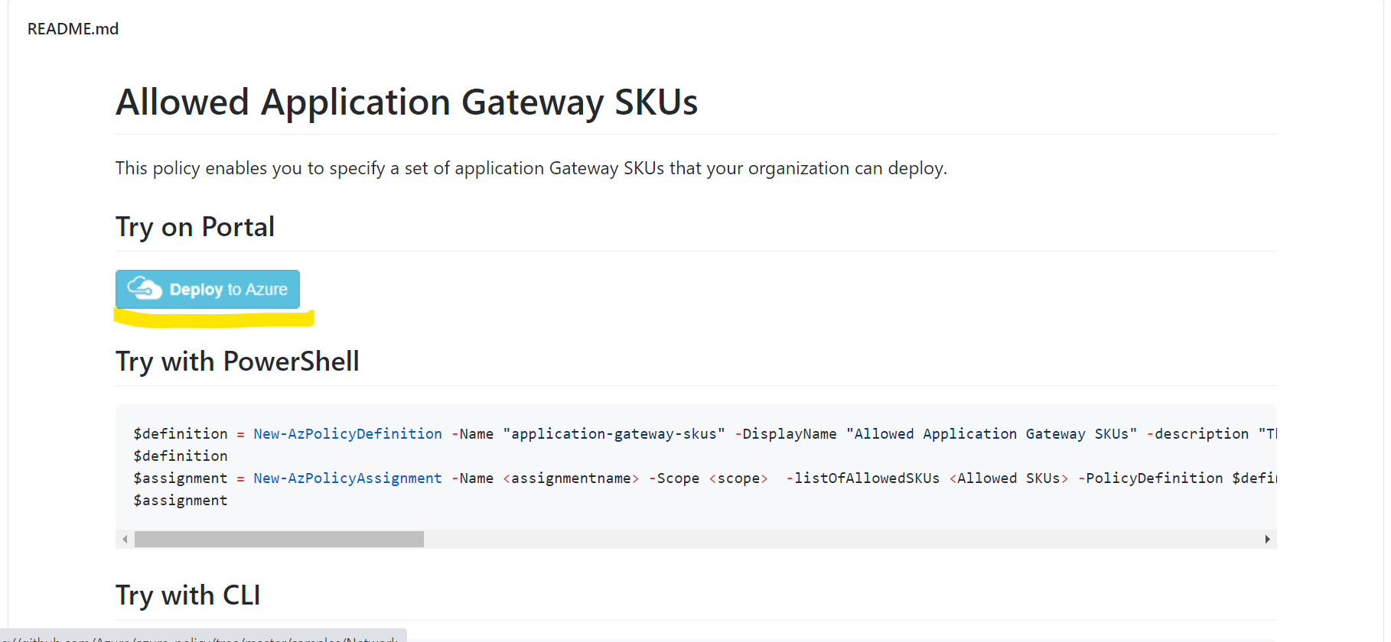
Task: Click the code scrollbar right arrow
Action: [1267, 539]
